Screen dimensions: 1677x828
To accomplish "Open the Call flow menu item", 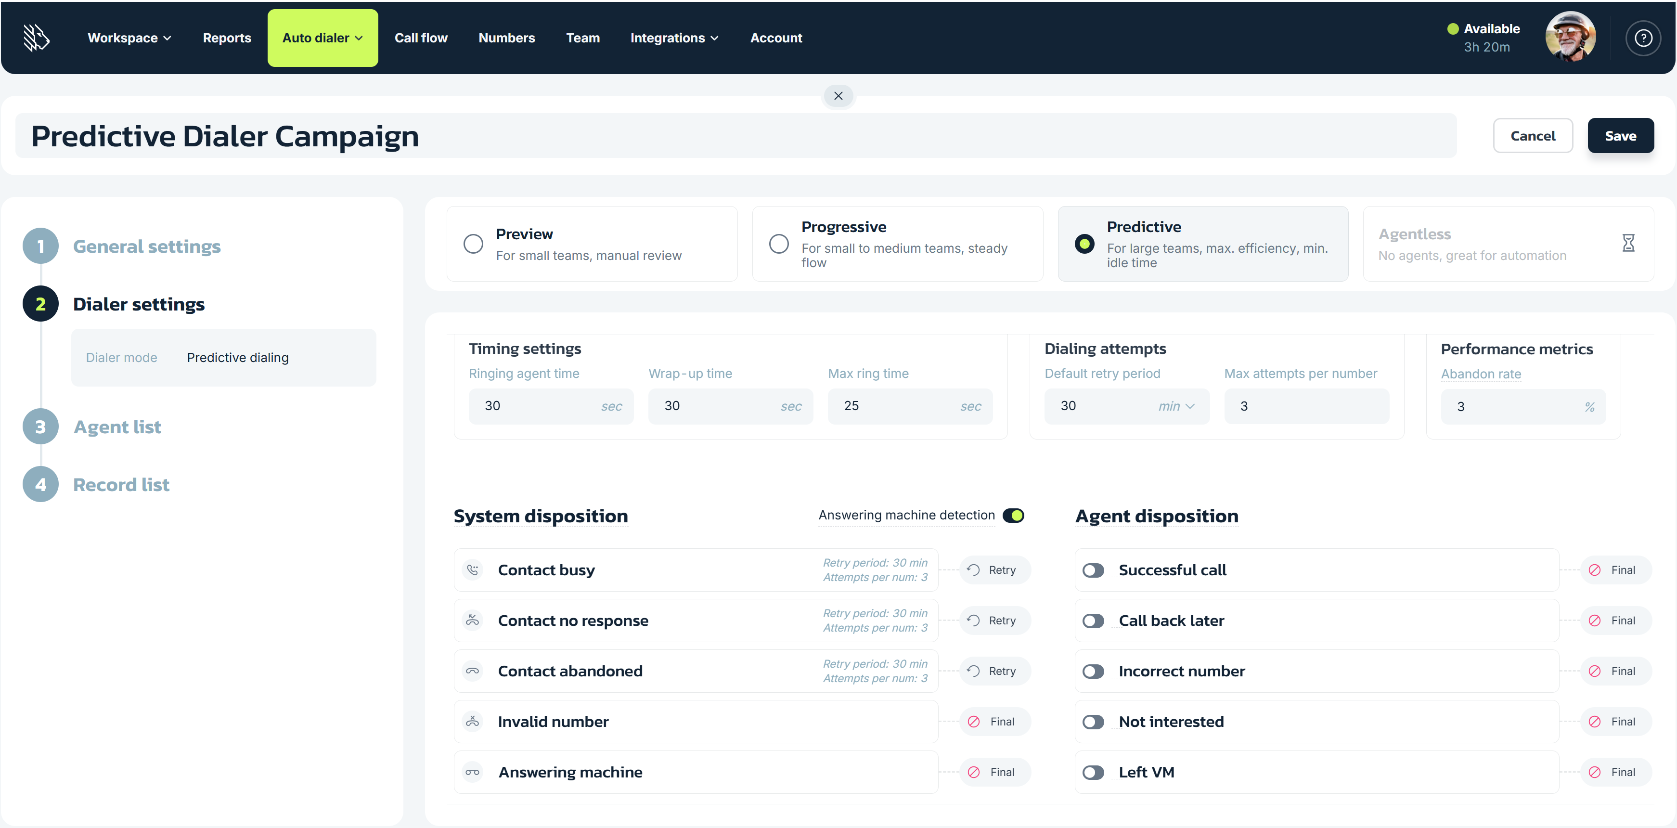I will (x=421, y=38).
